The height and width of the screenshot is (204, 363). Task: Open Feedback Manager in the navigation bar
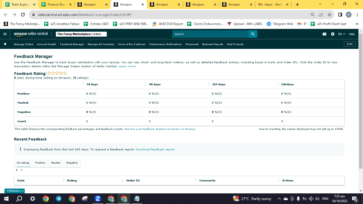[x=72, y=44]
